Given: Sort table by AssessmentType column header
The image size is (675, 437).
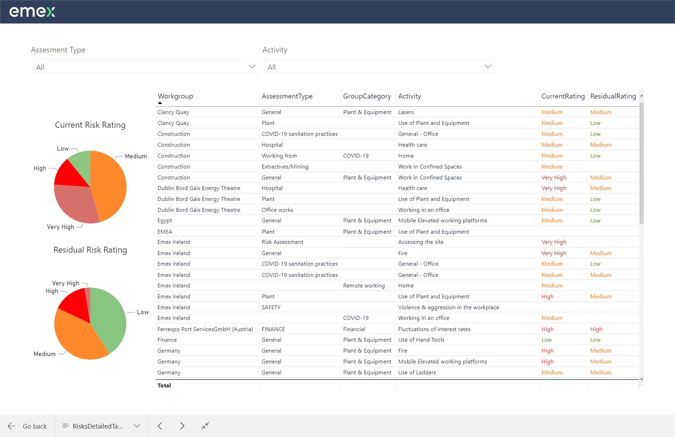Looking at the screenshot, I should point(287,96).
